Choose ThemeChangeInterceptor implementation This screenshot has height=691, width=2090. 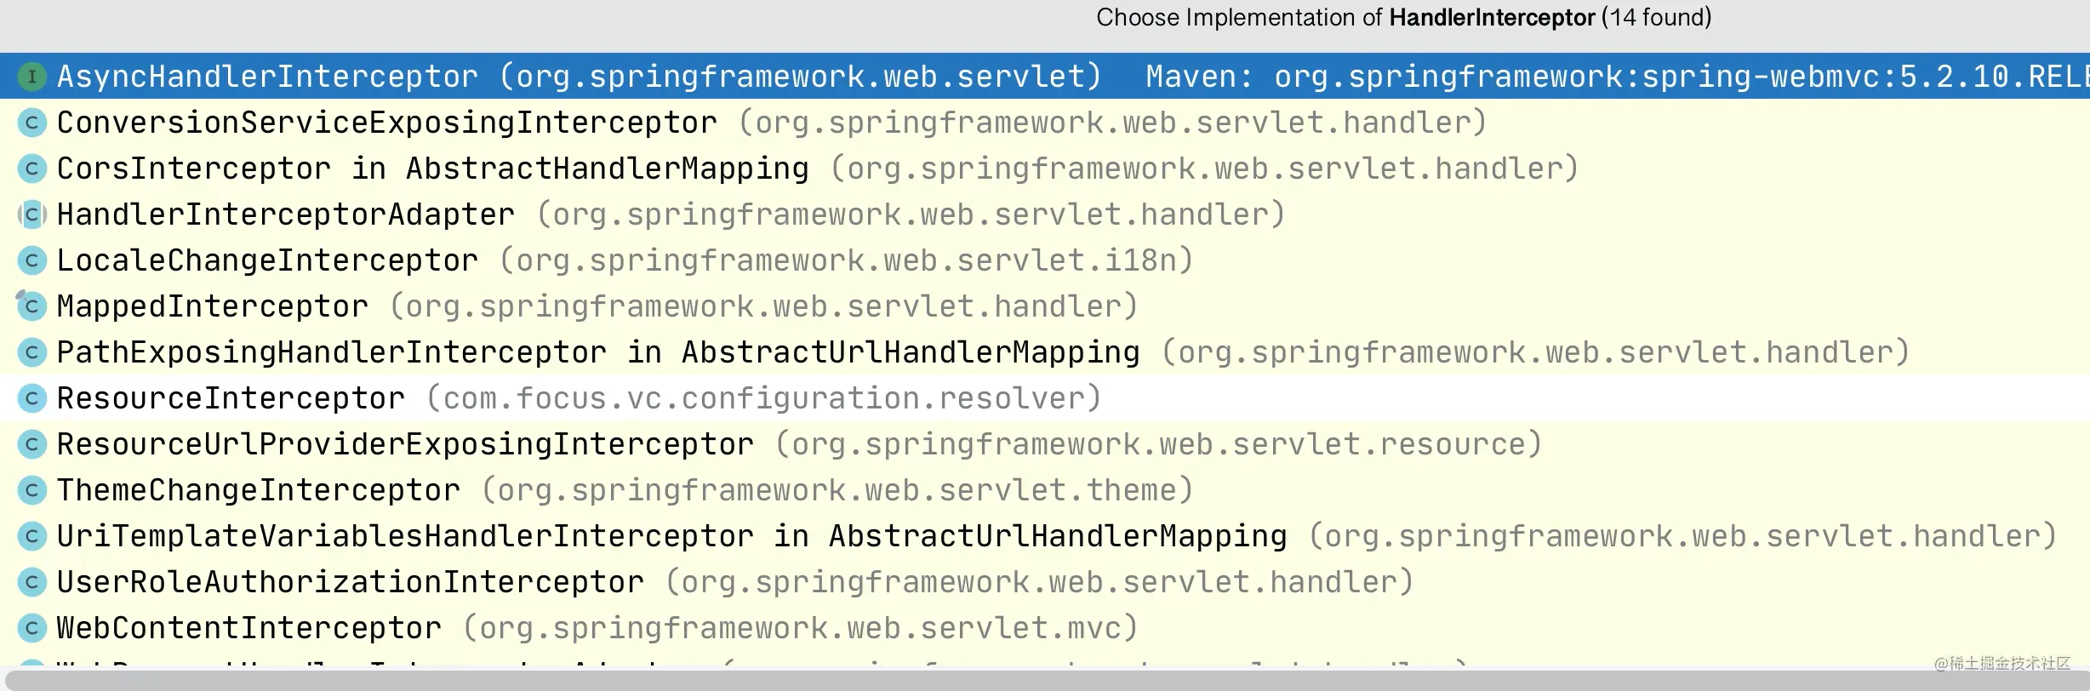[x=1045, y=490]
